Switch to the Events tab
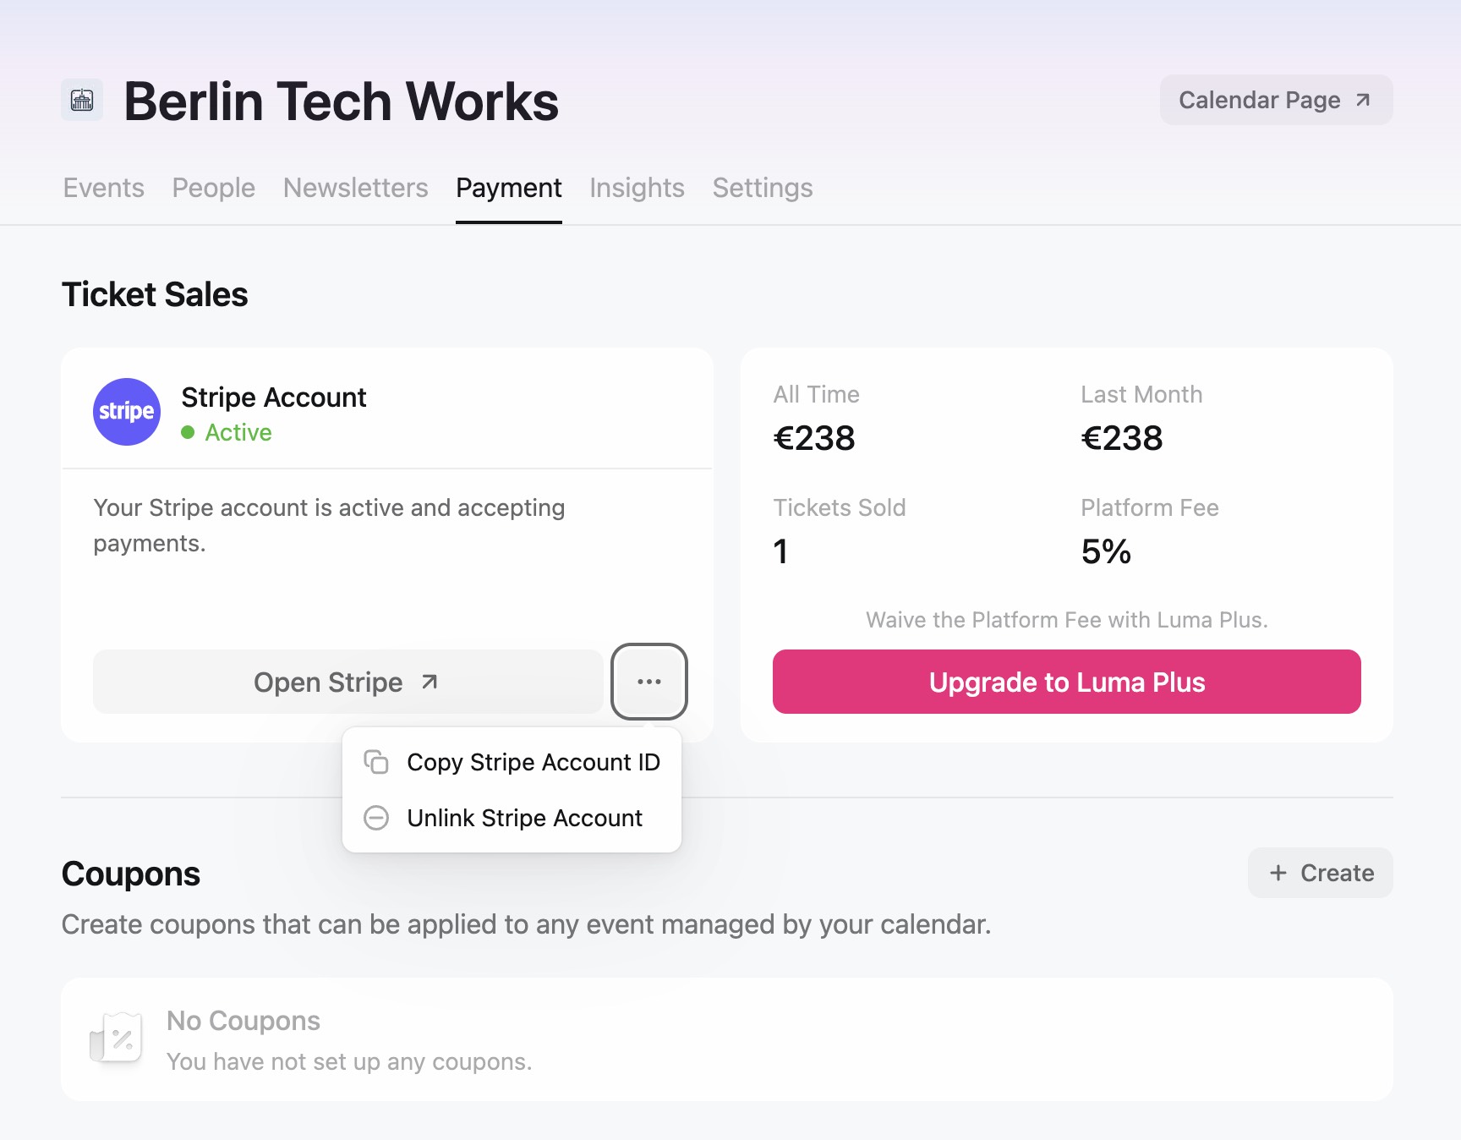 [102, 188]
